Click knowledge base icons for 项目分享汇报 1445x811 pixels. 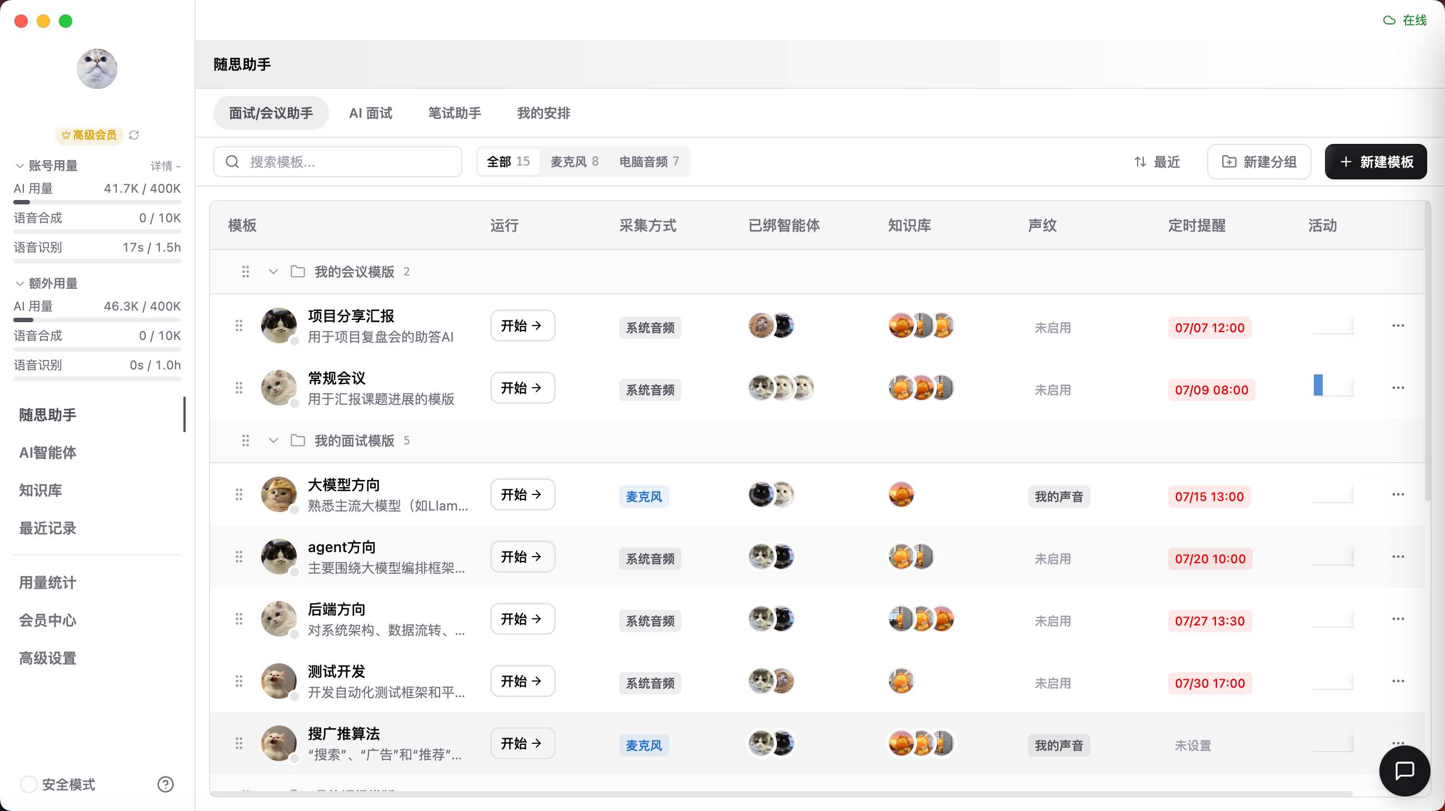[921, 326]
